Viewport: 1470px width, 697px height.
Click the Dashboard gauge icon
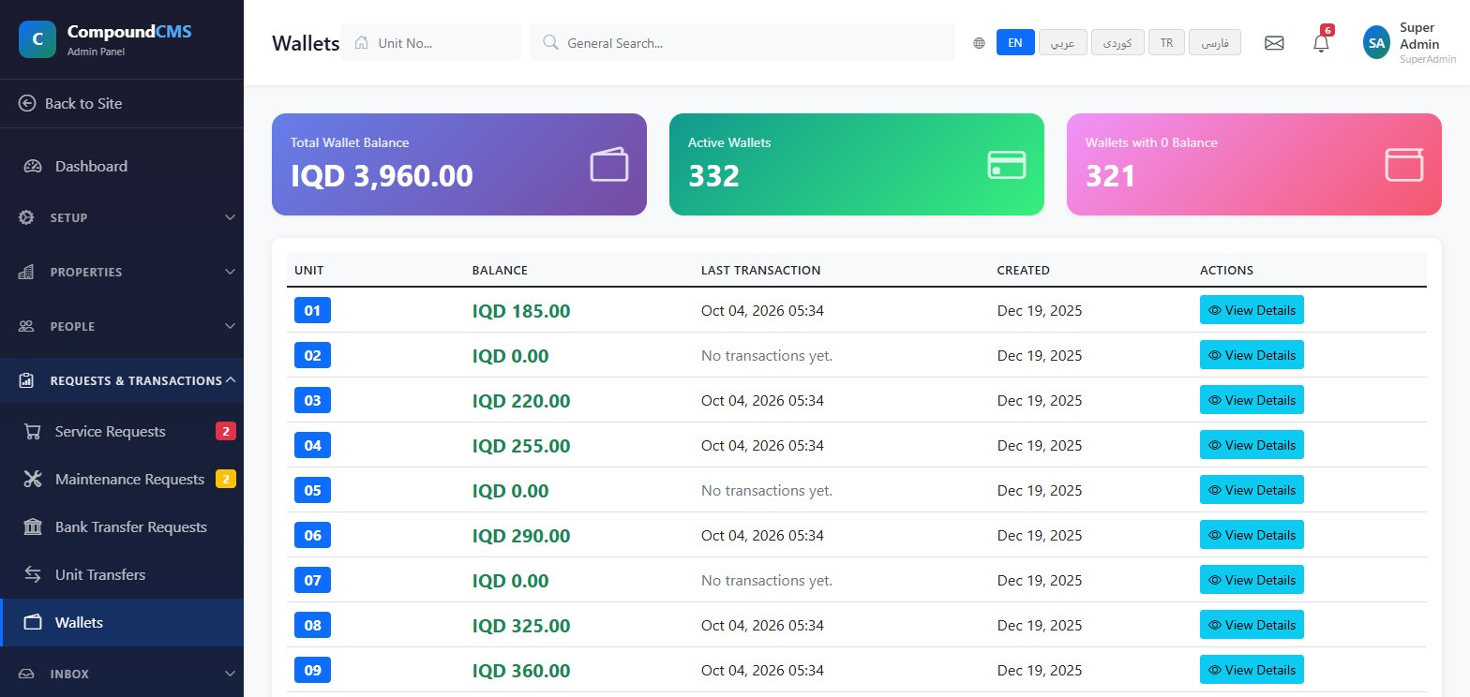(x=33, y=167)
